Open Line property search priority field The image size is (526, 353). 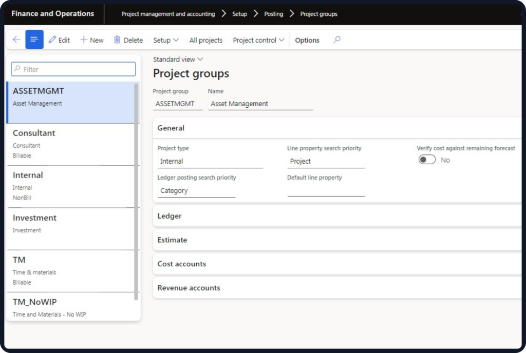(x=326, y=162)
